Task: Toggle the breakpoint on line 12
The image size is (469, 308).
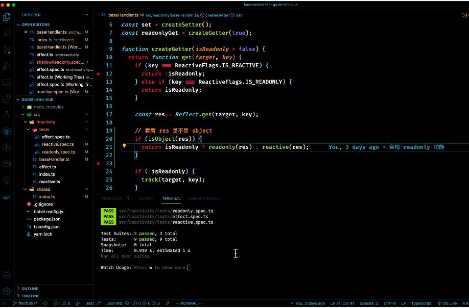Action: (x=99, y=74)
